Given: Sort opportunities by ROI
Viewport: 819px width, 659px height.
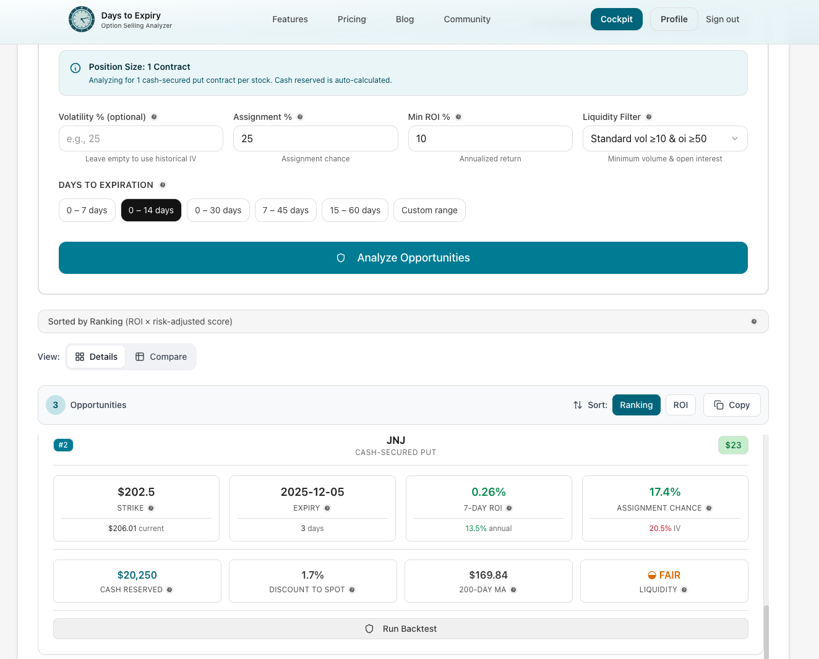Looking at the screenshot, I should (x=680, y=405).
